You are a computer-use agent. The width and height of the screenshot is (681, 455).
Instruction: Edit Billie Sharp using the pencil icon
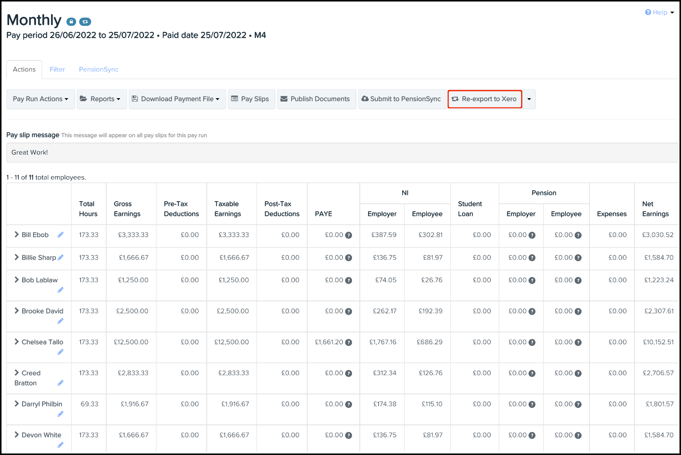[x=61, y=257]
